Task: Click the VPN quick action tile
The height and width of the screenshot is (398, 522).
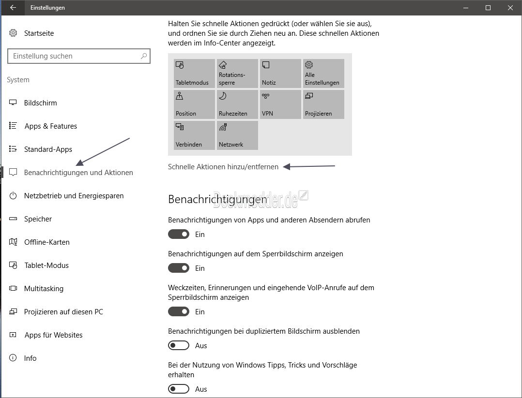Action: 280,104
